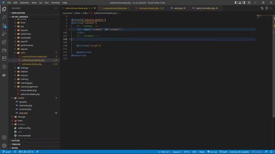Click the sales breadcrumb segment

85,13
